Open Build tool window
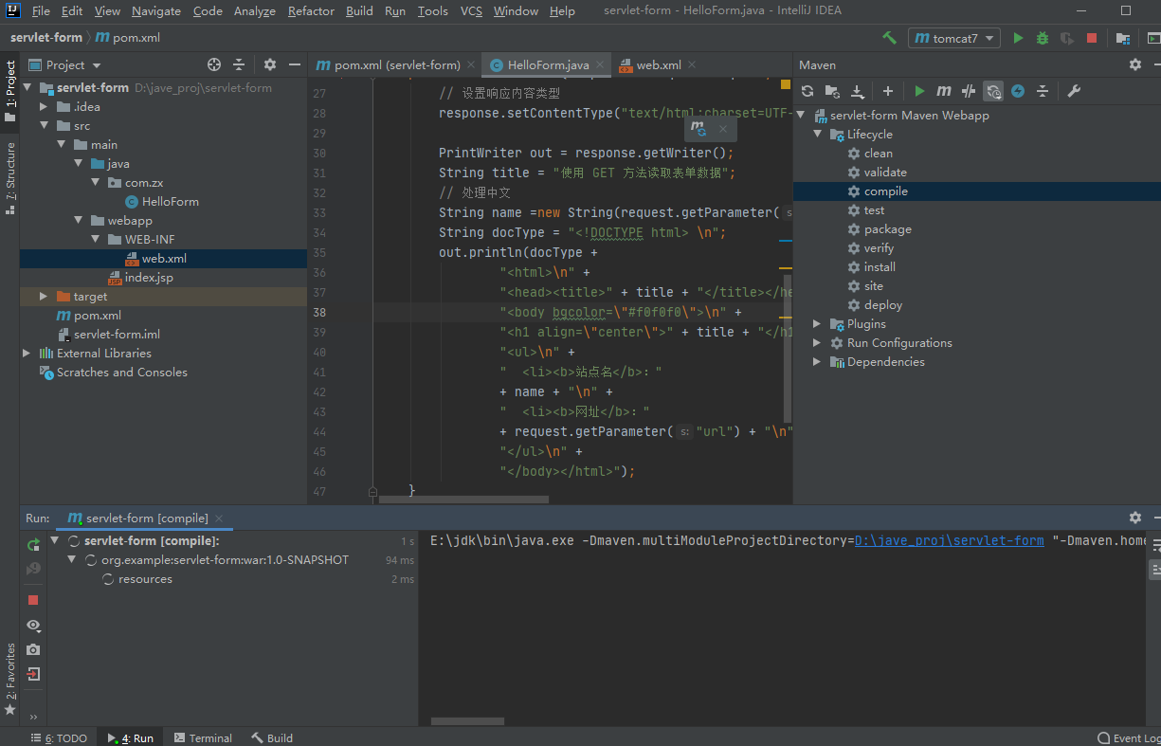The height and width of the screenshot is (746, 1161). coord(272,737)
